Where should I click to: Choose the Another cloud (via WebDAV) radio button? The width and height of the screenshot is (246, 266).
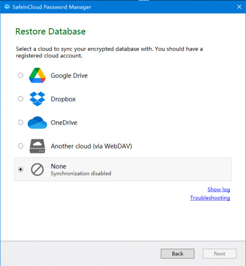click(x=21, y=146)
